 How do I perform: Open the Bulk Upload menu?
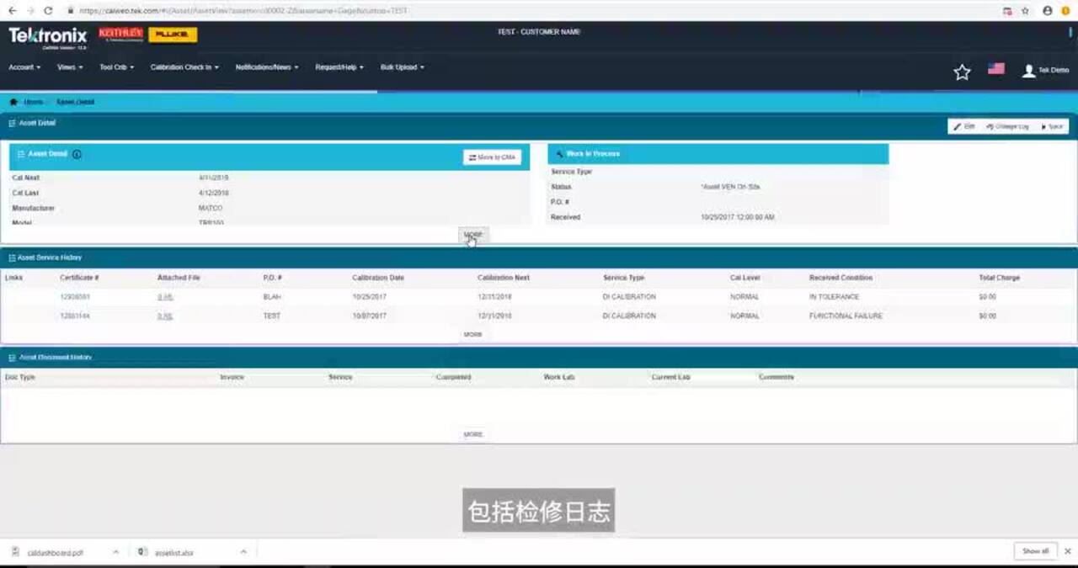click(x=402, y=67)
